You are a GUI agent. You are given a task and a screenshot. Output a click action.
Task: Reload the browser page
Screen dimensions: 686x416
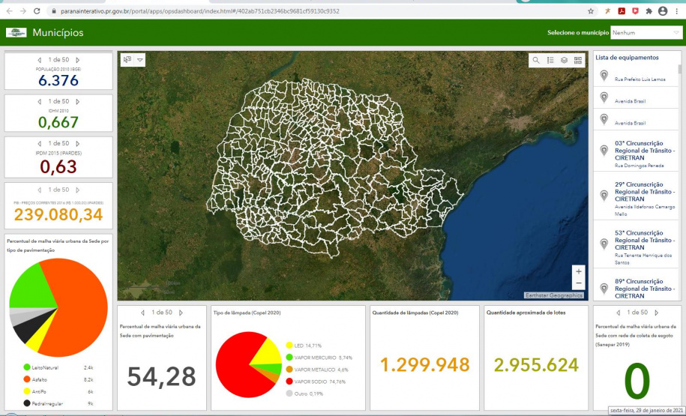pos(37,11)
